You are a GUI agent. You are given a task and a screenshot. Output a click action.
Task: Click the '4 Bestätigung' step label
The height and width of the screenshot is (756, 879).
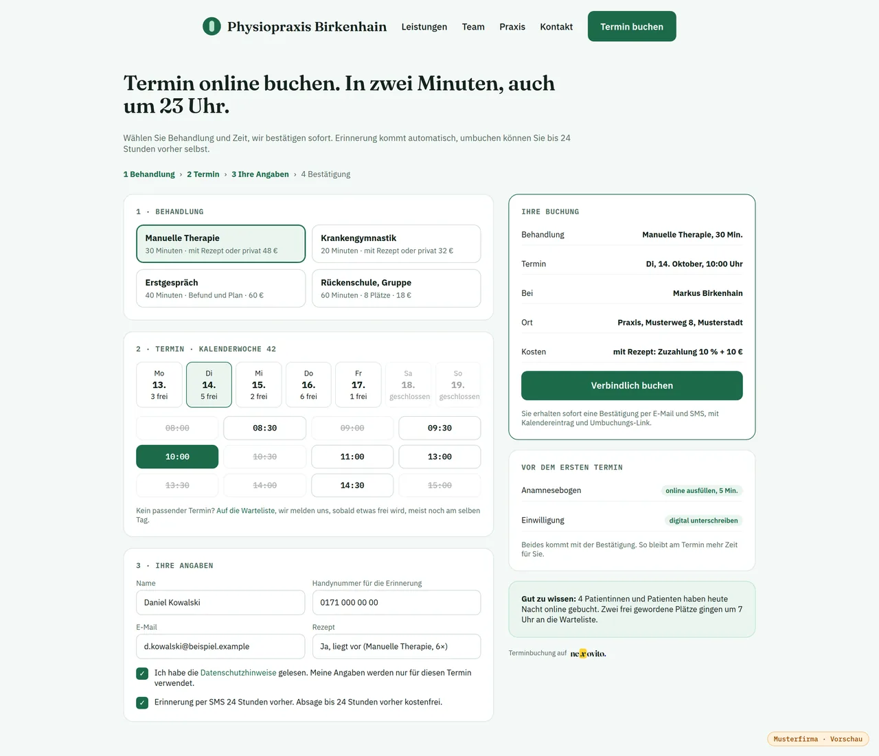[326, 174]
